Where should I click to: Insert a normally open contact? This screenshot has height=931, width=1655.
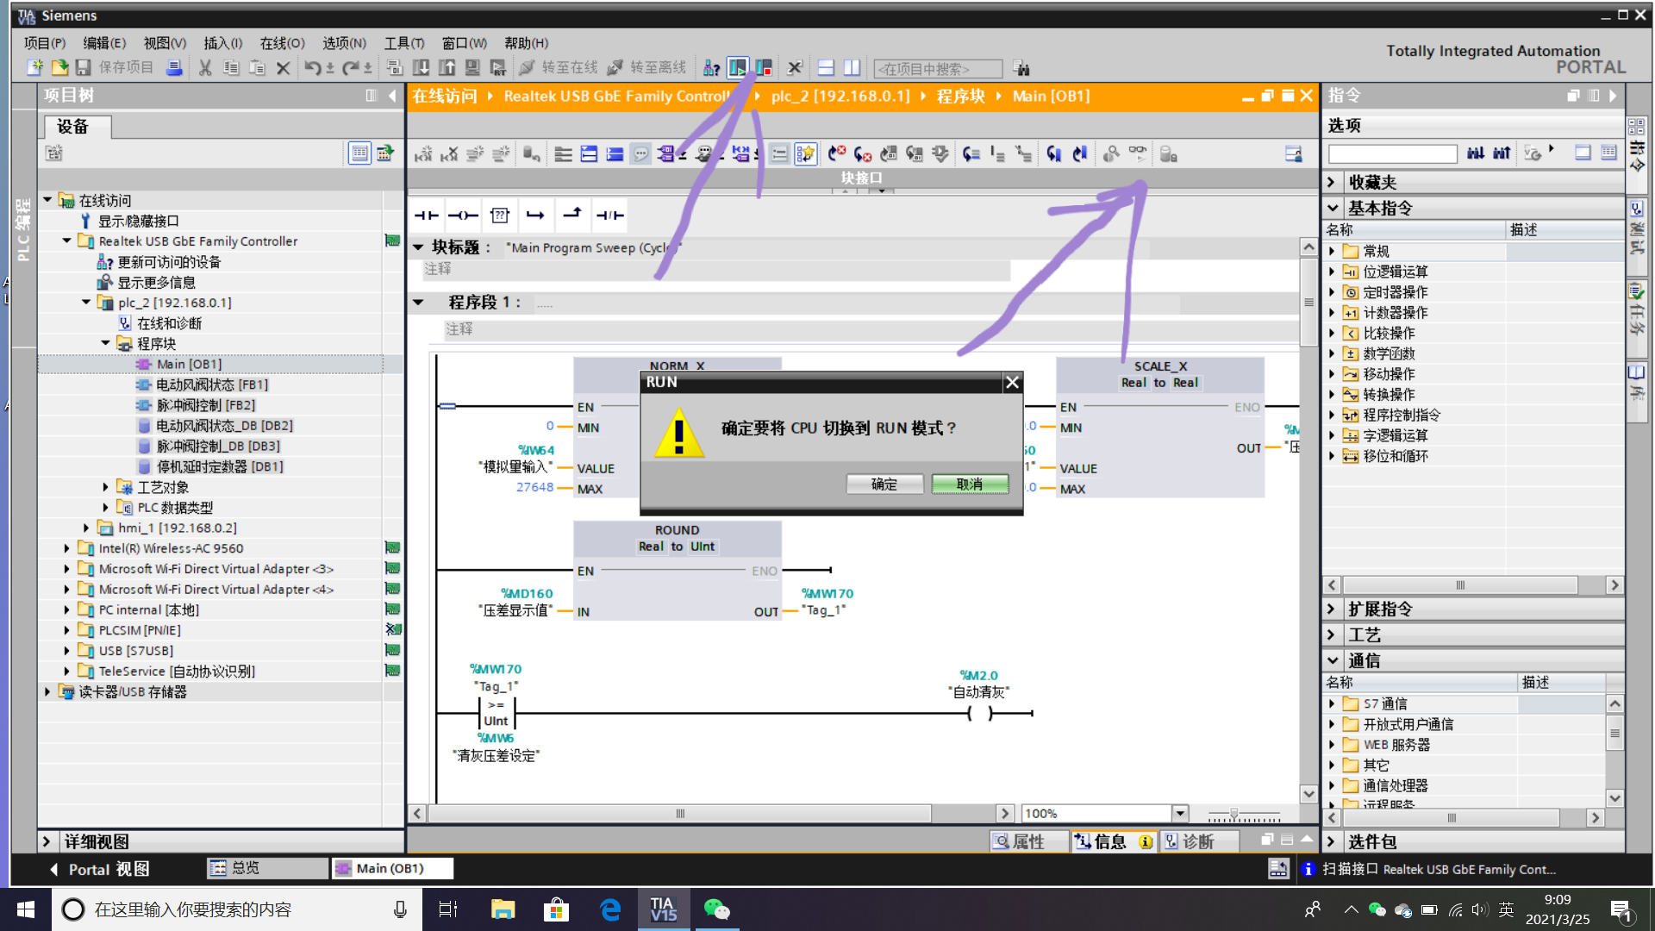[x=427, y=216]
